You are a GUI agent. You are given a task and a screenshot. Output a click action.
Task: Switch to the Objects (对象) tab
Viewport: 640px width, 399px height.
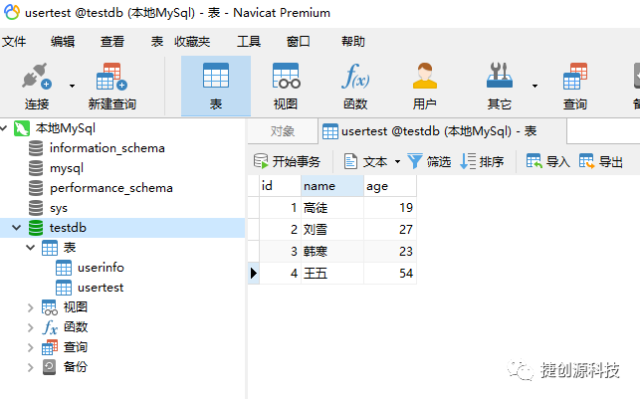283,131
